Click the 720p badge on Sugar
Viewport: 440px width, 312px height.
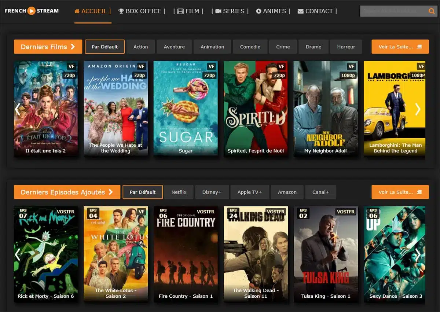(x=209, y=75)
